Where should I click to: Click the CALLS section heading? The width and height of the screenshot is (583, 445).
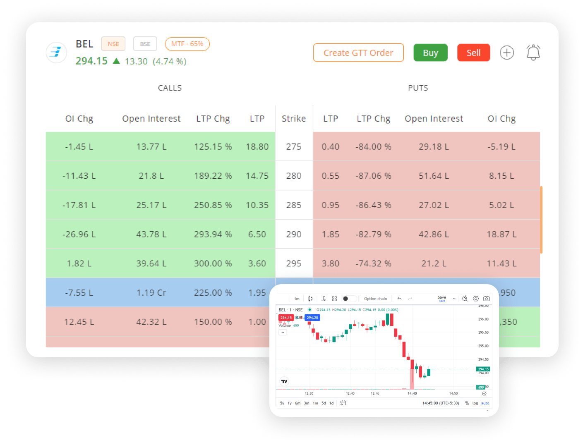[170, 88]
